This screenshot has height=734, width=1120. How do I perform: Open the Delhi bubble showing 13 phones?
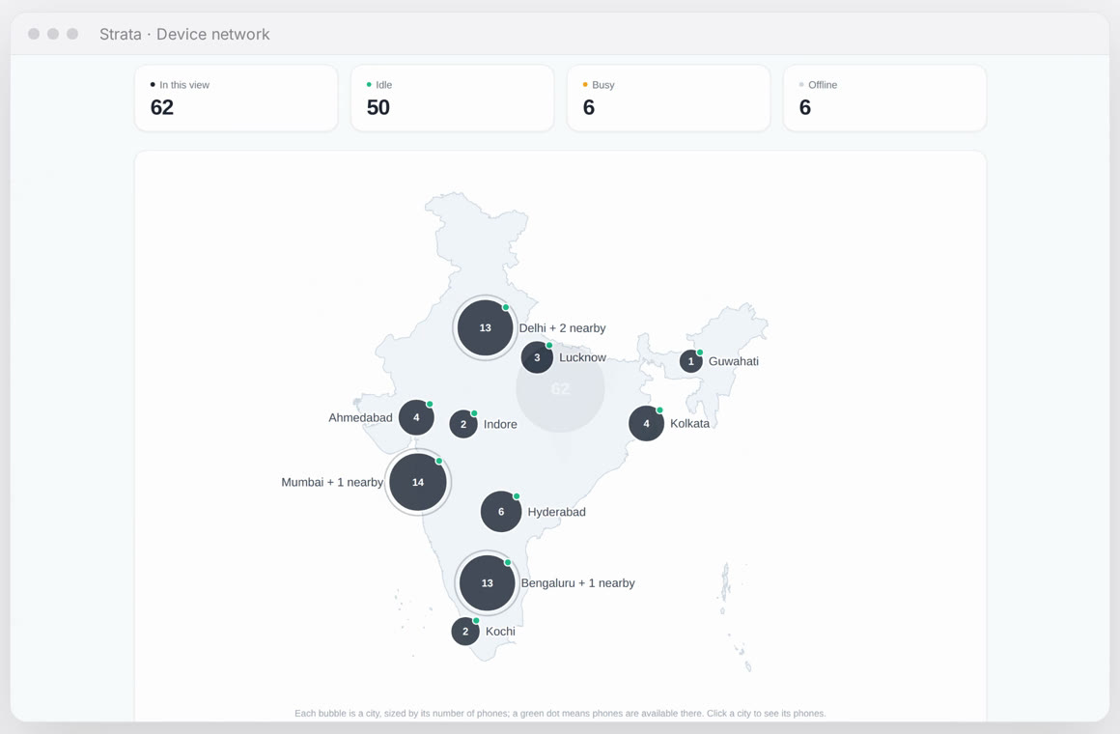pyautogui.click(x=485, y=328)
